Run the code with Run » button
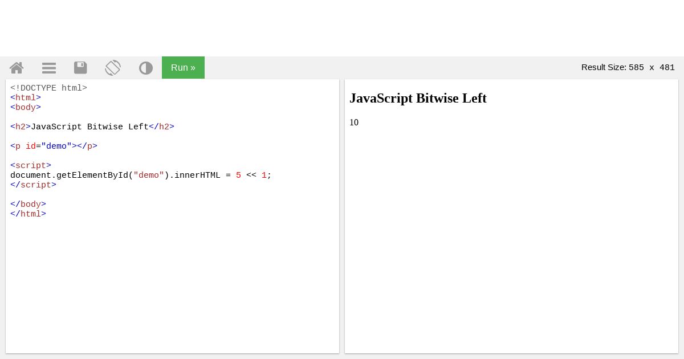Screen dimensions: 684x359 183,67
